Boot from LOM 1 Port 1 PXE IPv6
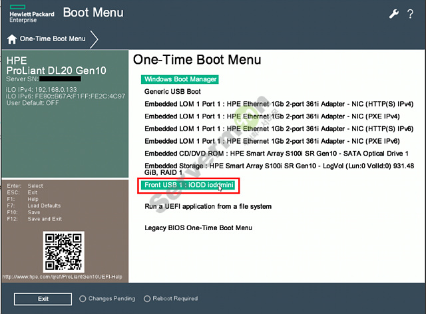The width and height of the screenshot is (426, 314). [272, 141]
